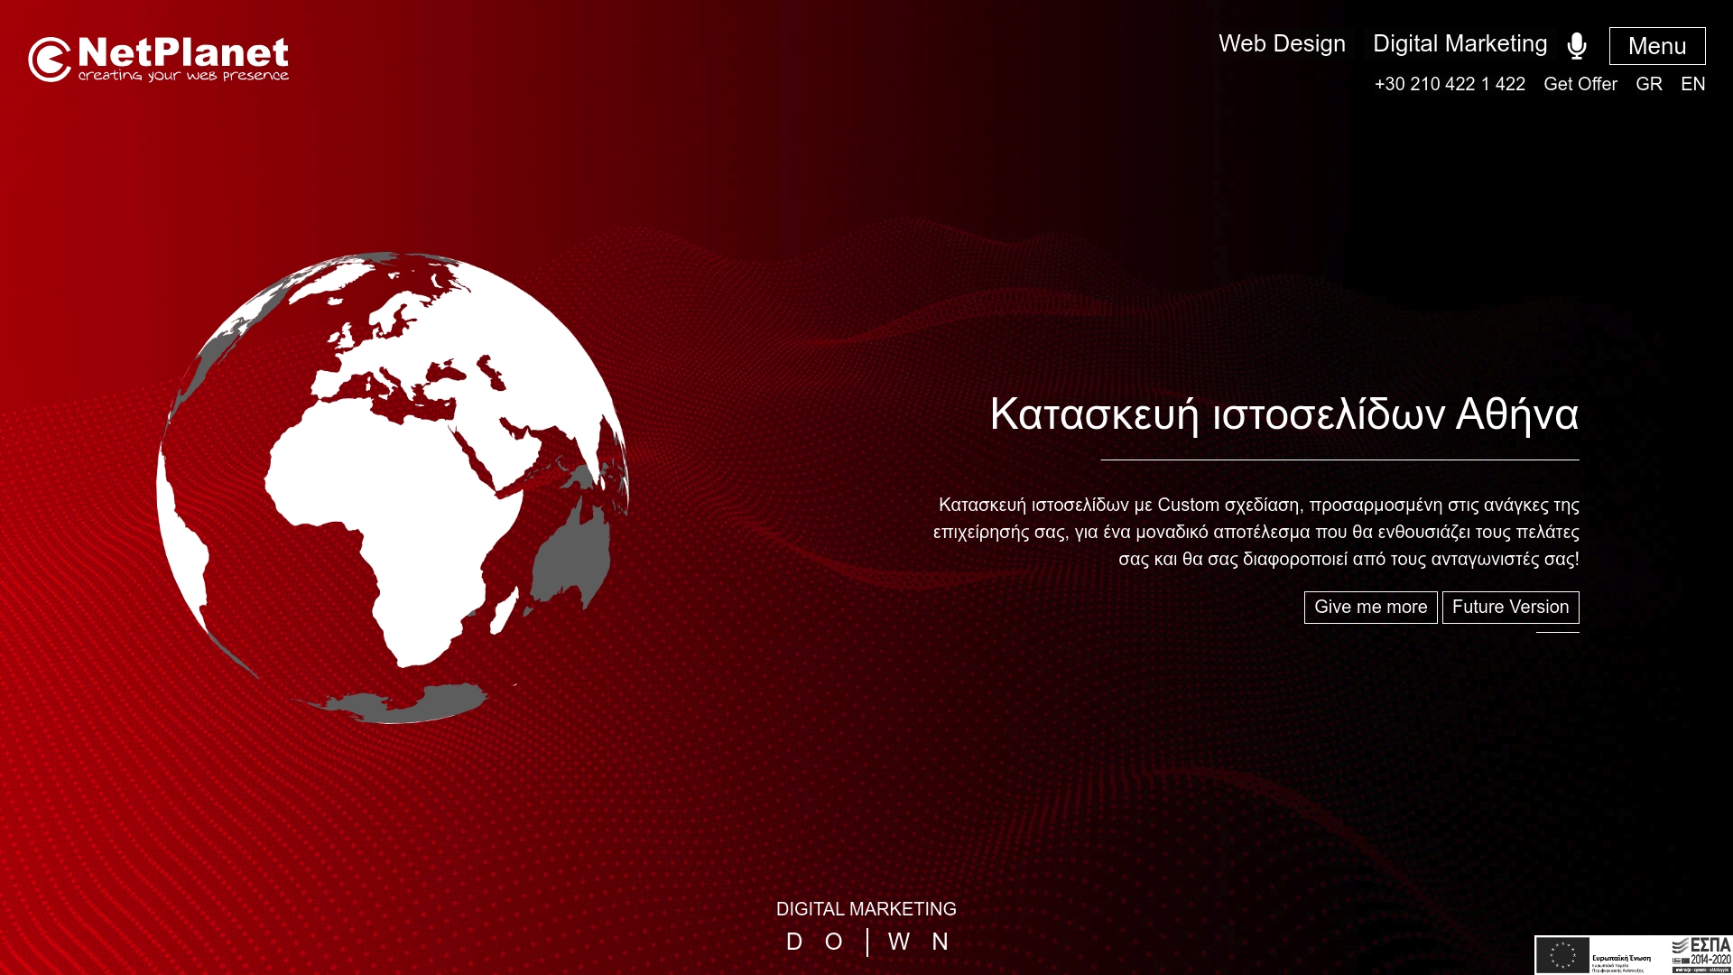Screen dimensions: 1733x975
Task: Open the Menu panel
Action: point(1657,46)
